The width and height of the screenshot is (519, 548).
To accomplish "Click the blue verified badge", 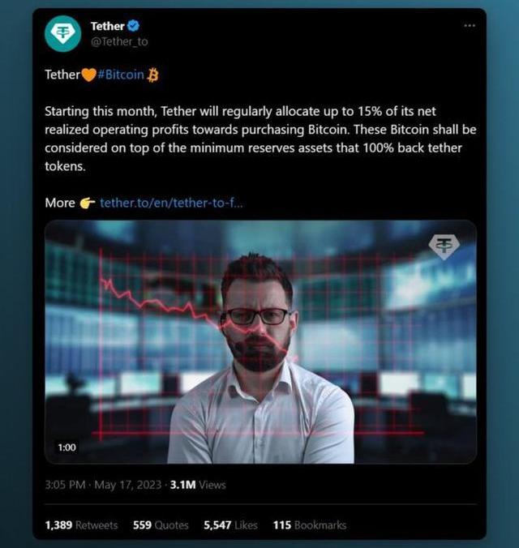I will click(134, 27).
